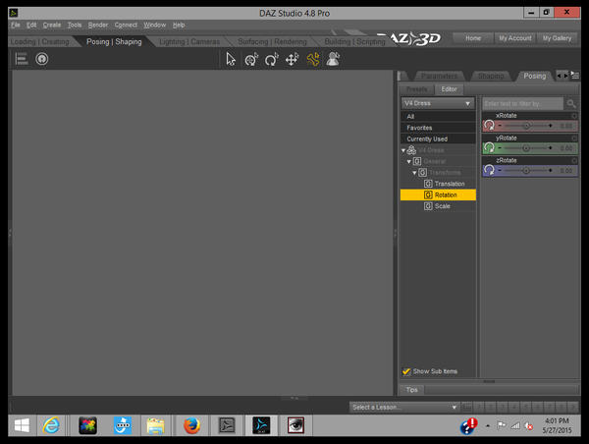Viewport: 589px width, 444px height.
Task: Open the Select a Lesson dropdown
Action: 403,407
